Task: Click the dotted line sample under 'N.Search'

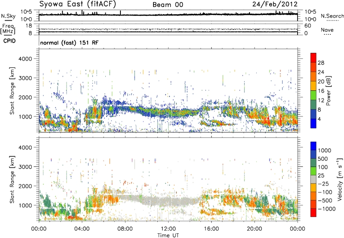Action: (333, 21)
